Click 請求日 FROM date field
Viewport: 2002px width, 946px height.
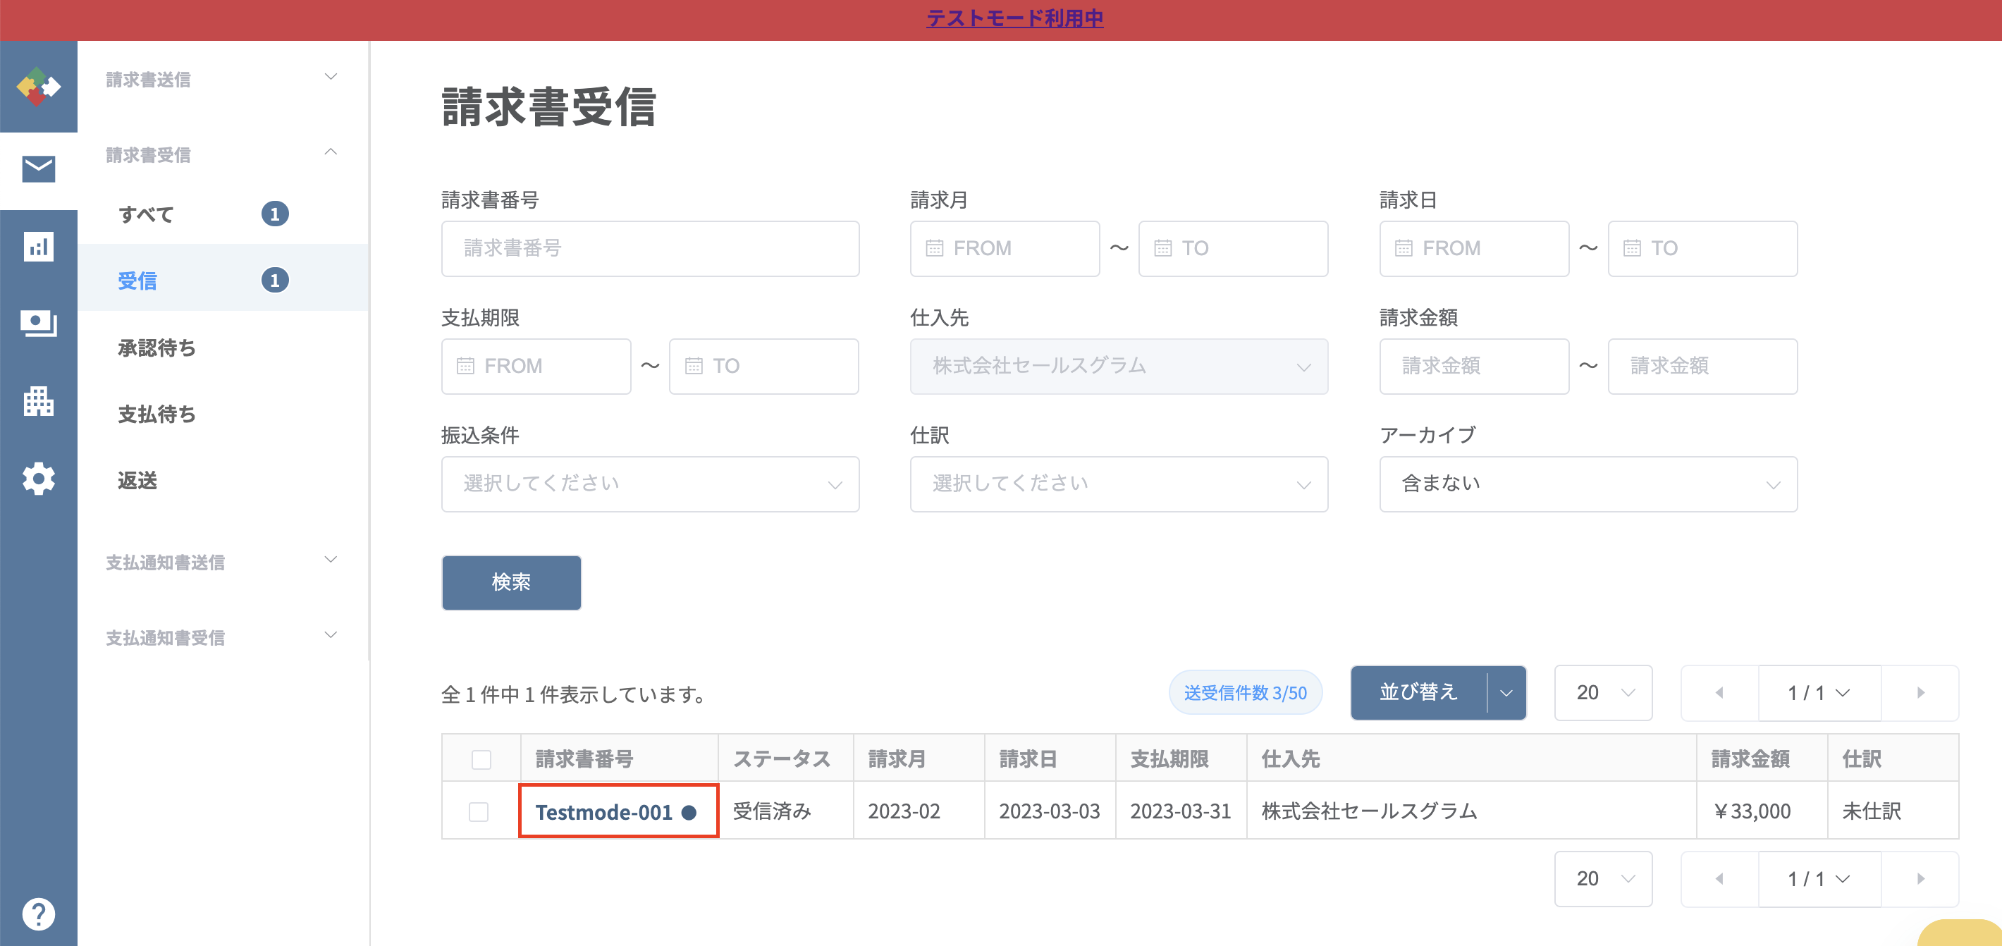tap(1473, 249)
